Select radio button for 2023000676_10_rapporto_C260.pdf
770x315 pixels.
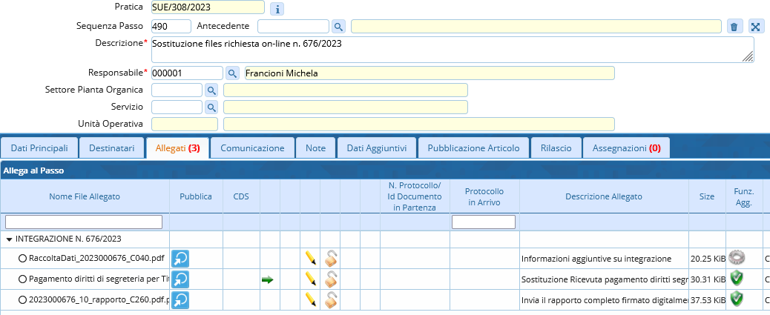pyautogui.click(x=22, y=299)
